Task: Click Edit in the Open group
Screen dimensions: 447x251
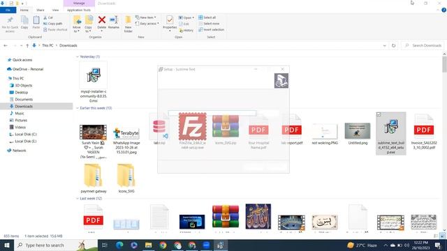Action: [184, 24]
